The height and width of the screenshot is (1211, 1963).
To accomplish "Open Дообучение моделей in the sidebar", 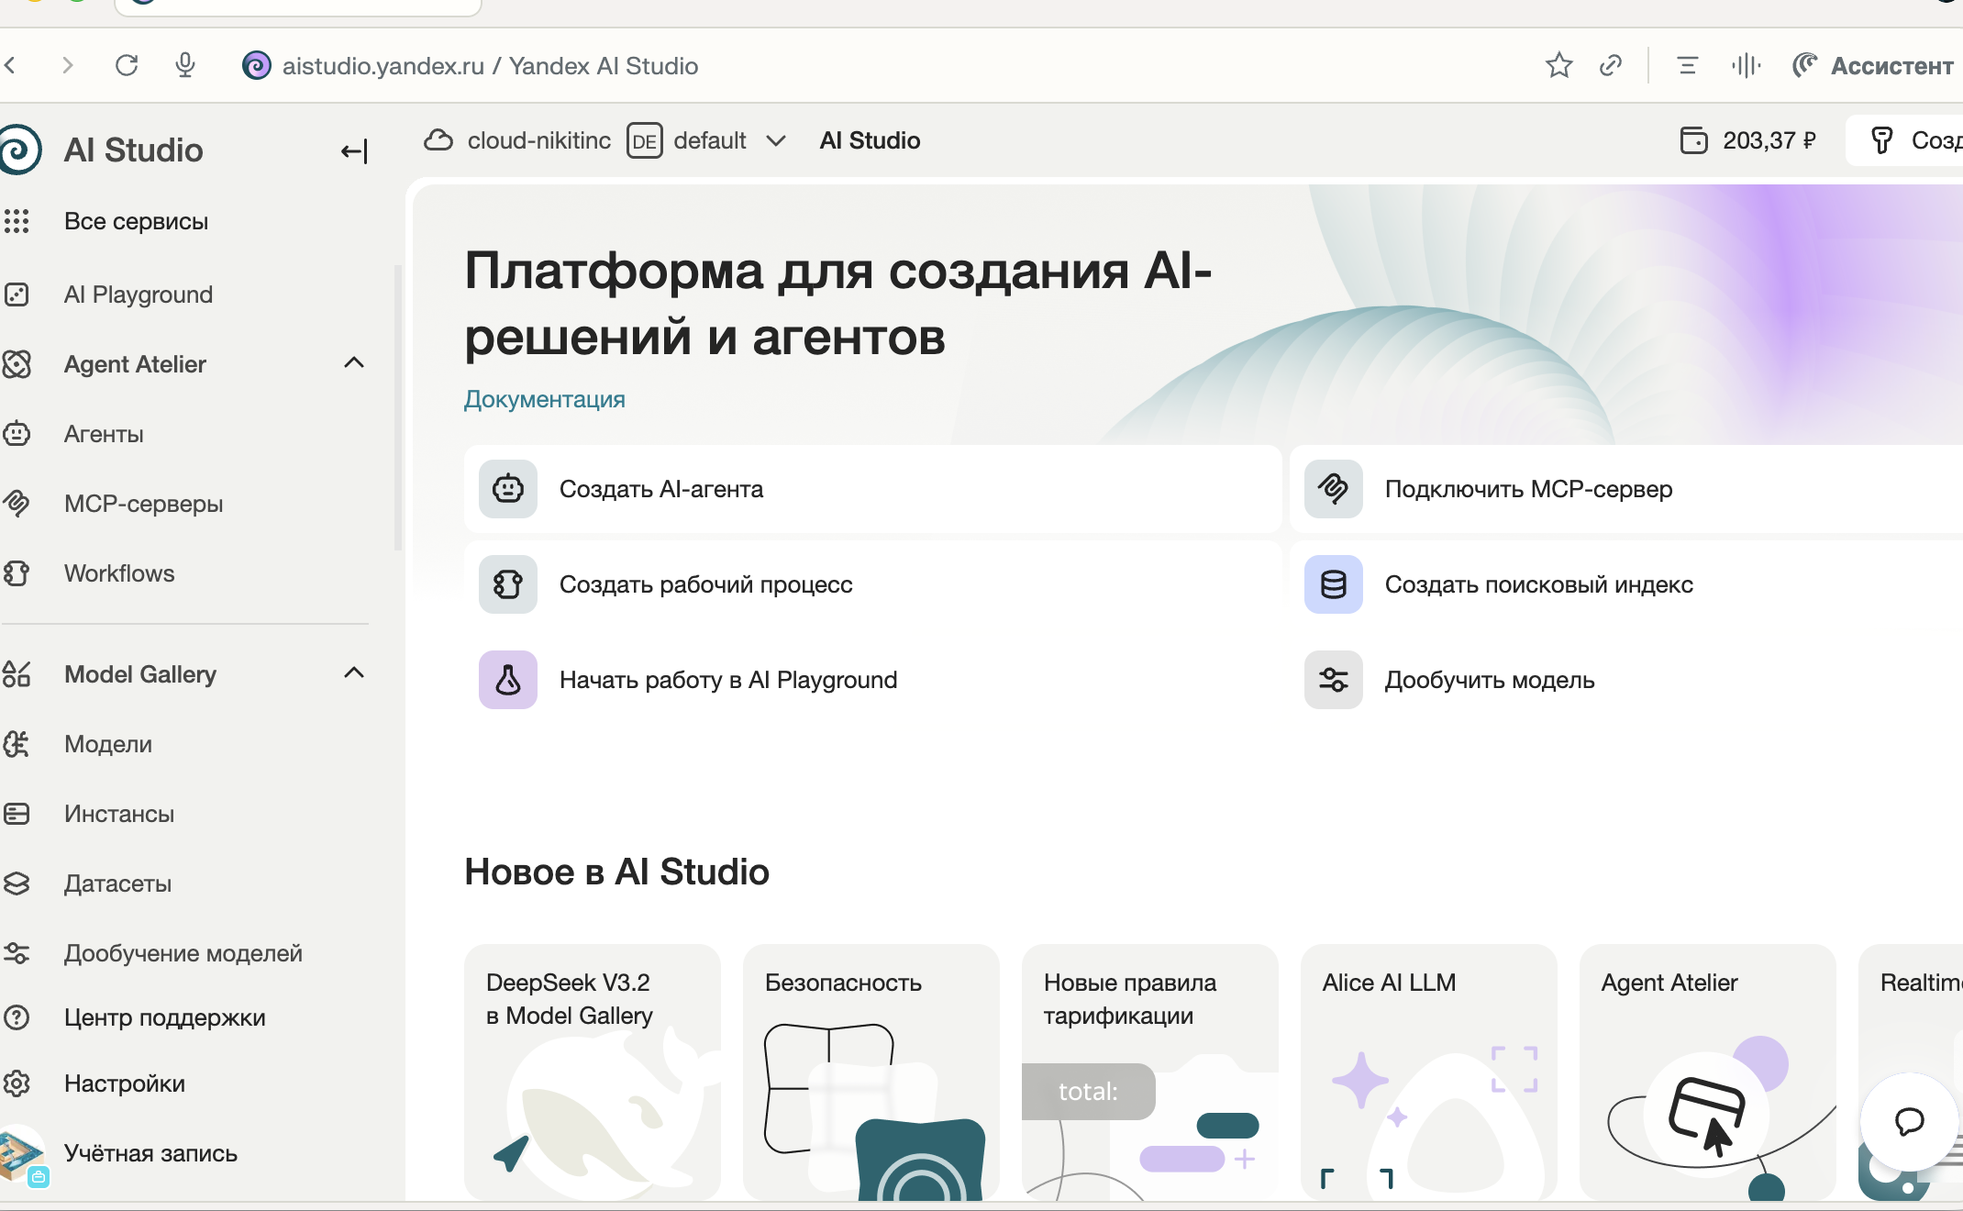I will (183, 953).
